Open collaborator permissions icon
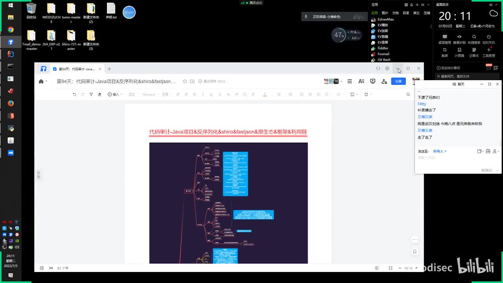This screenshot has width=503, height=283. [384, 81]
